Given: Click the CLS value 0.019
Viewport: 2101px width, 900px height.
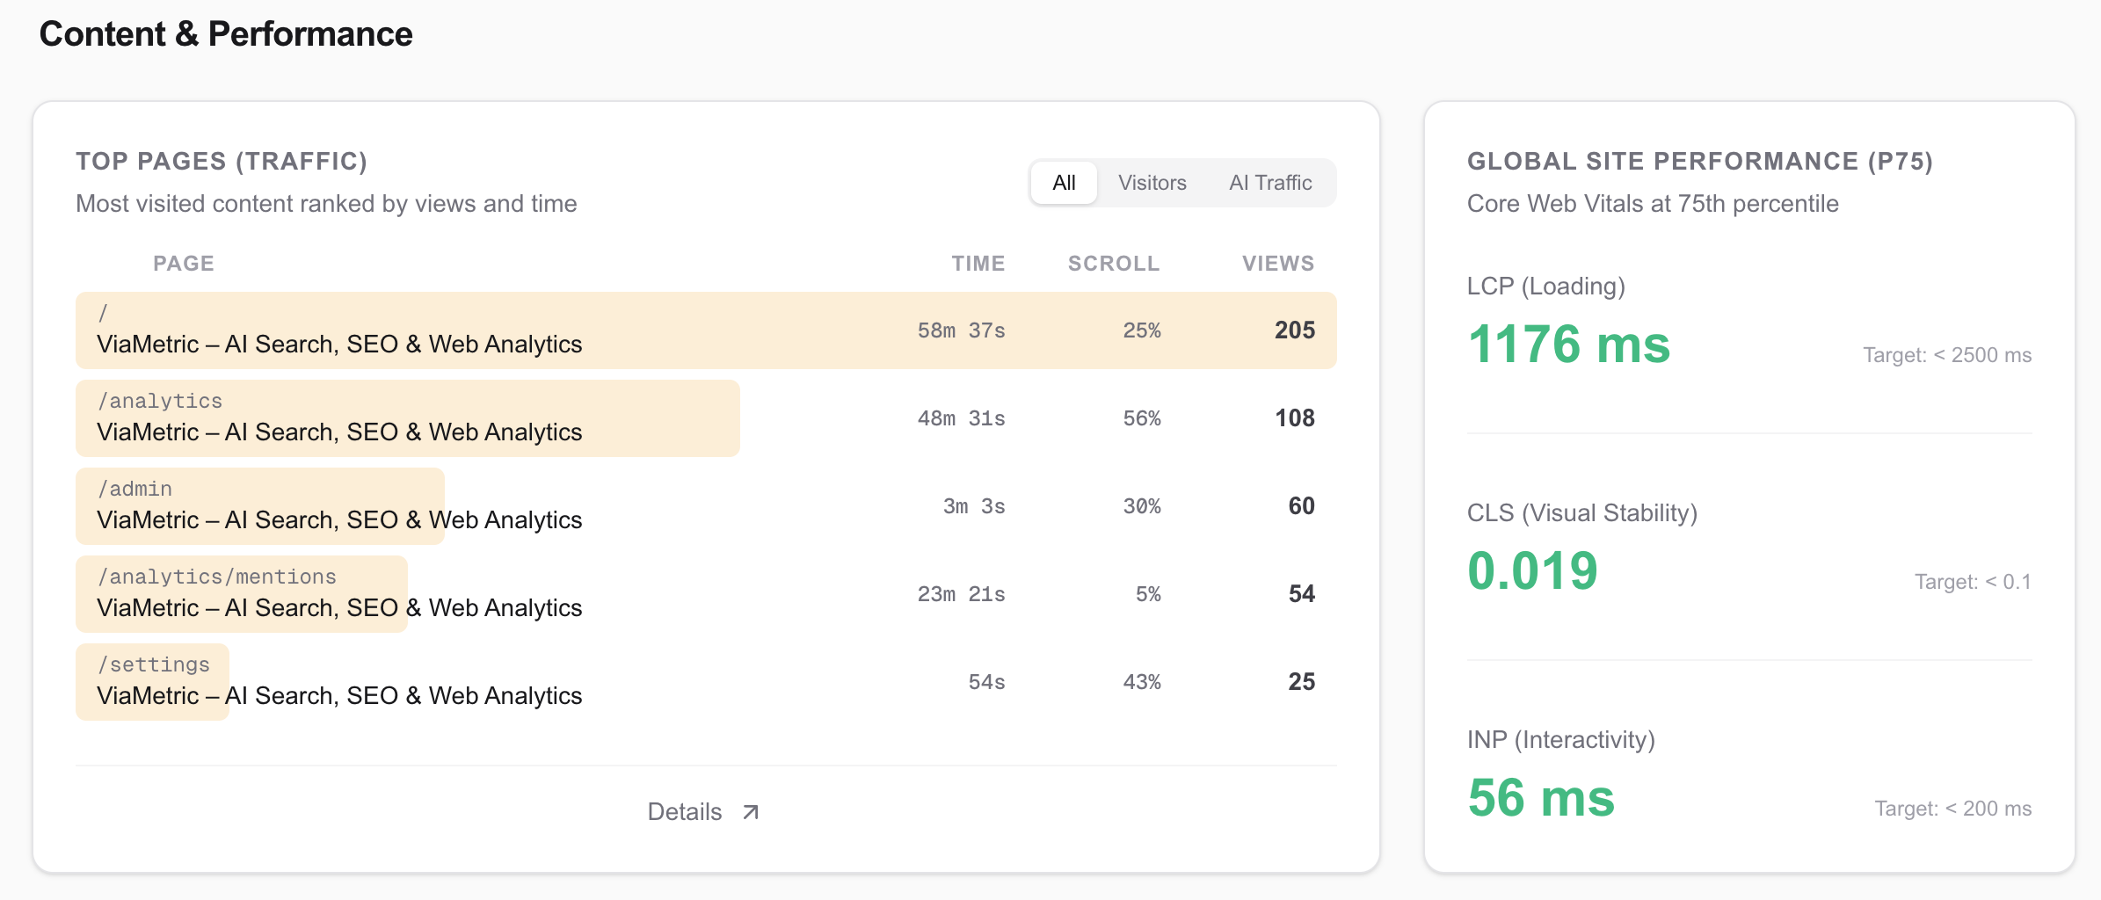Looking at the screenshot, I should tap(1532, 570).
